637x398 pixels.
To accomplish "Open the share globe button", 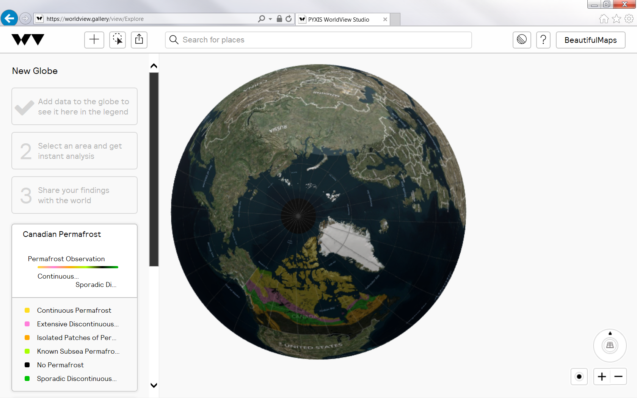I will (139, 39).
